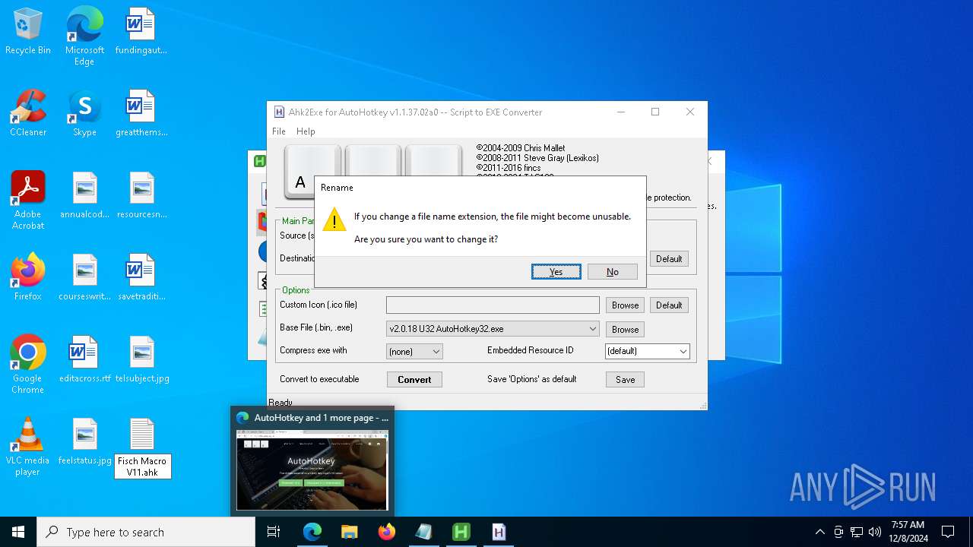
Task: Open the Action Center notifications icon
Action: [x=948, y=532]
